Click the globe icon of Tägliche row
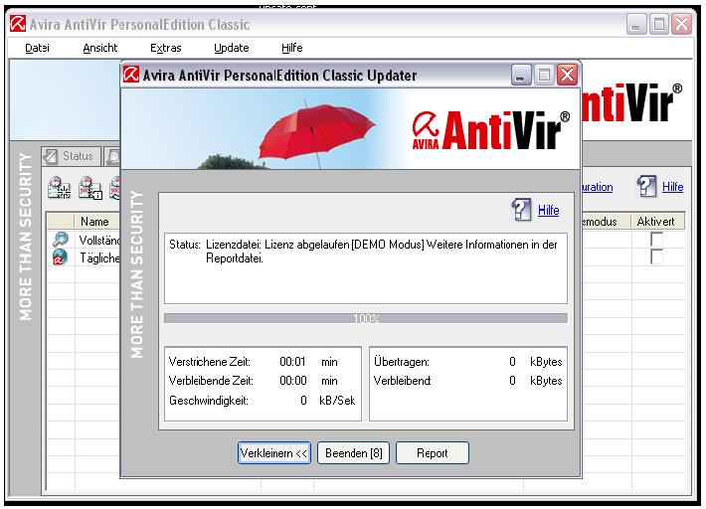Screen dimensions: 706x509 pyautogui.click(x=61, y=257)
